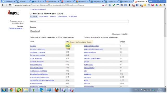Image resolution: width=167 pixels, height=93 pixels.
Task: Close the 'Статистика' browser tab
Action: pos(147,2)
